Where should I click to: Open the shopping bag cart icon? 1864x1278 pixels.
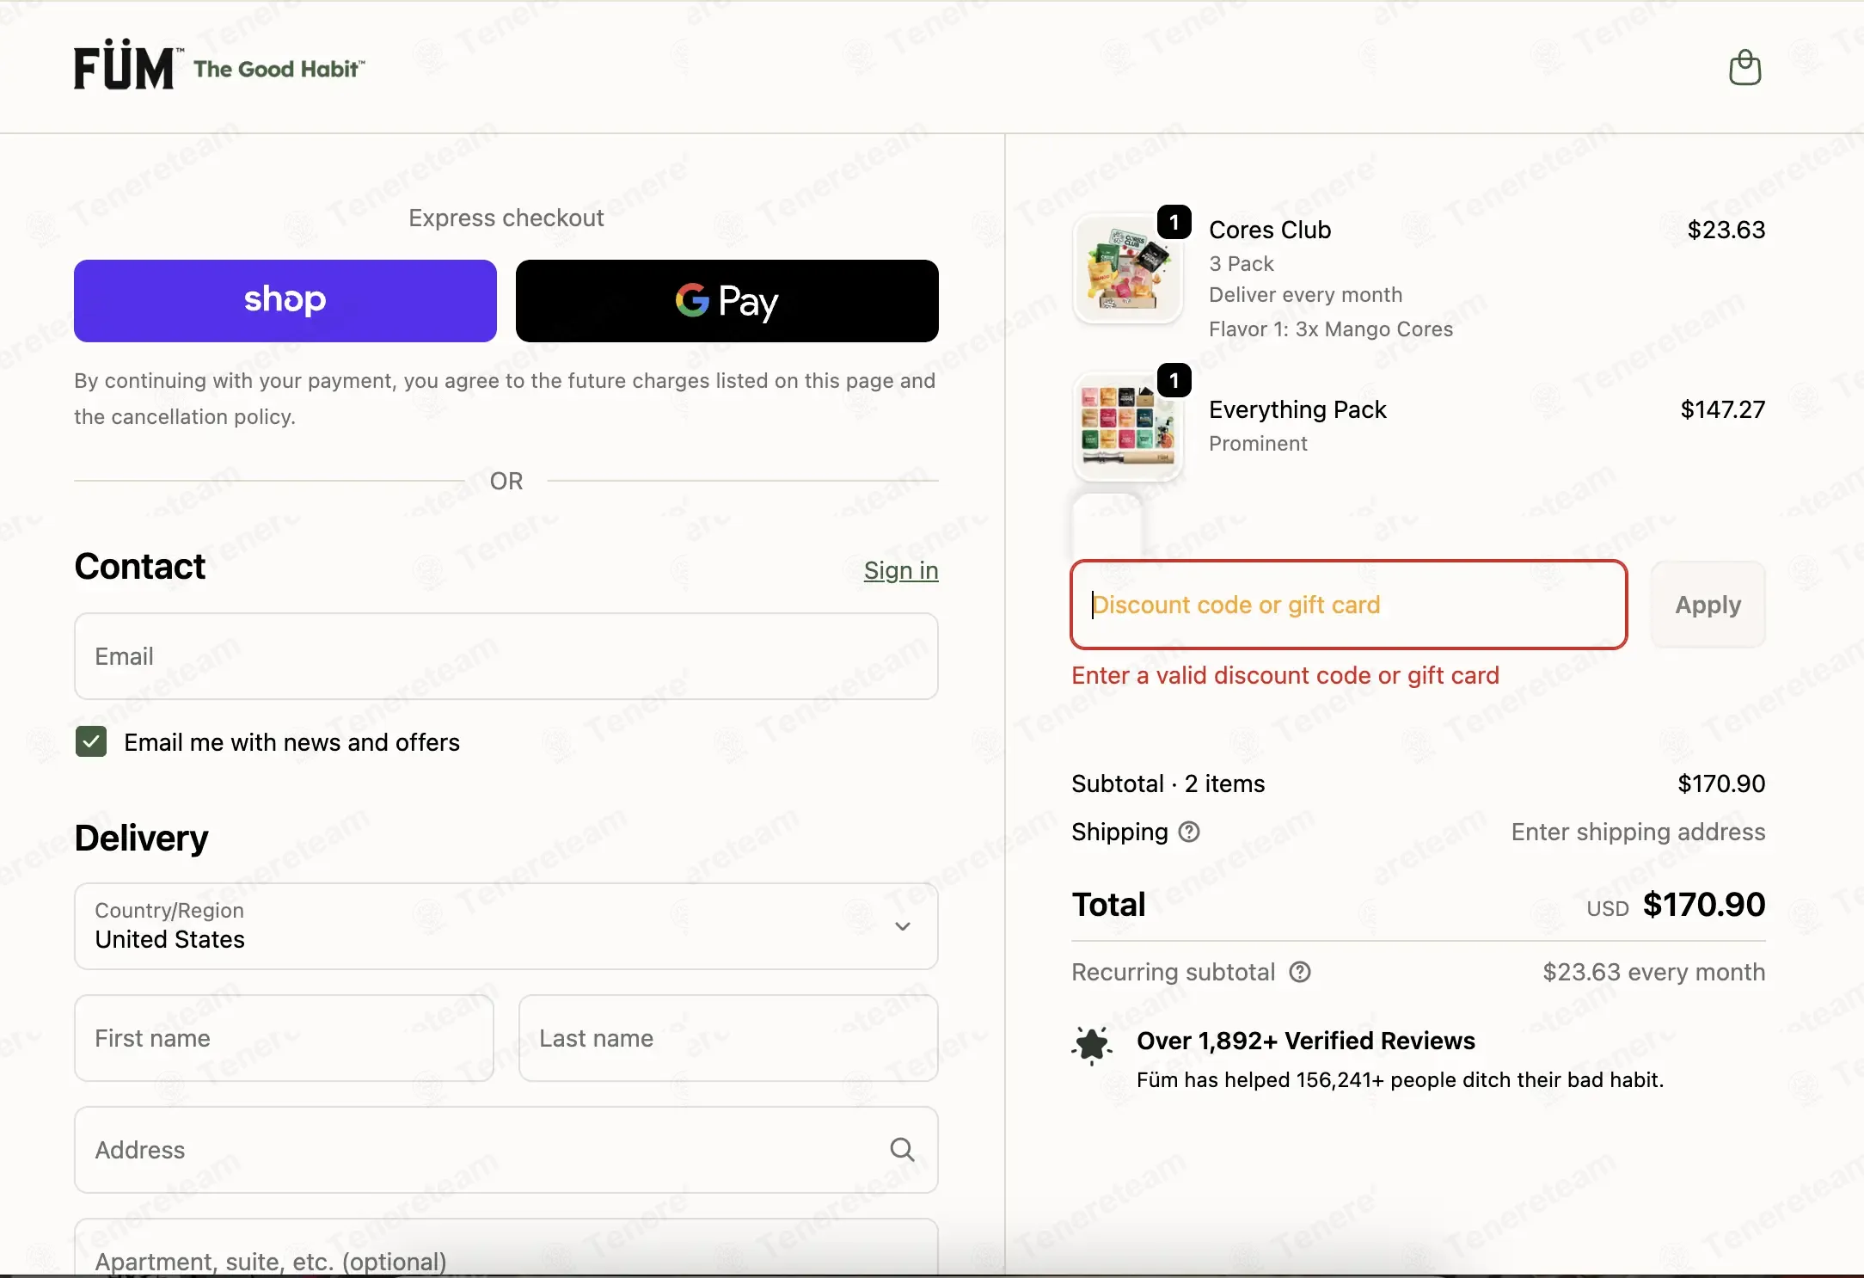point(1744,67)
